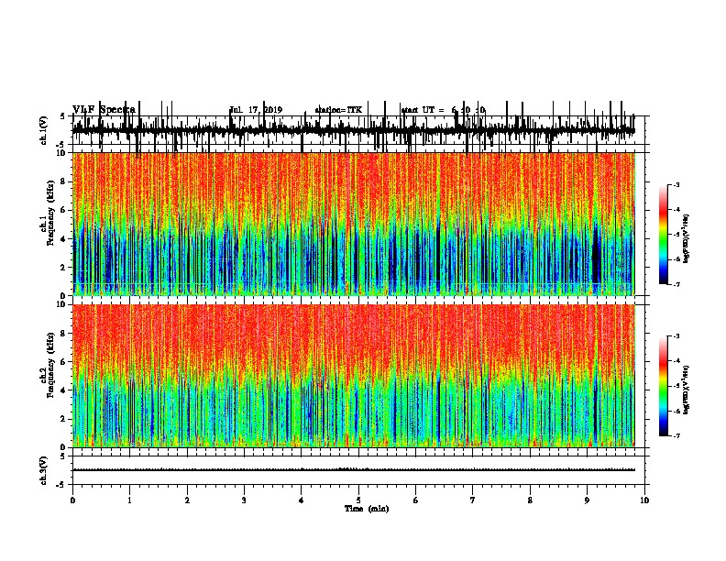Screen dimensions: 726x561
Task: Click time axis tick label '0'
Action: 72,500
